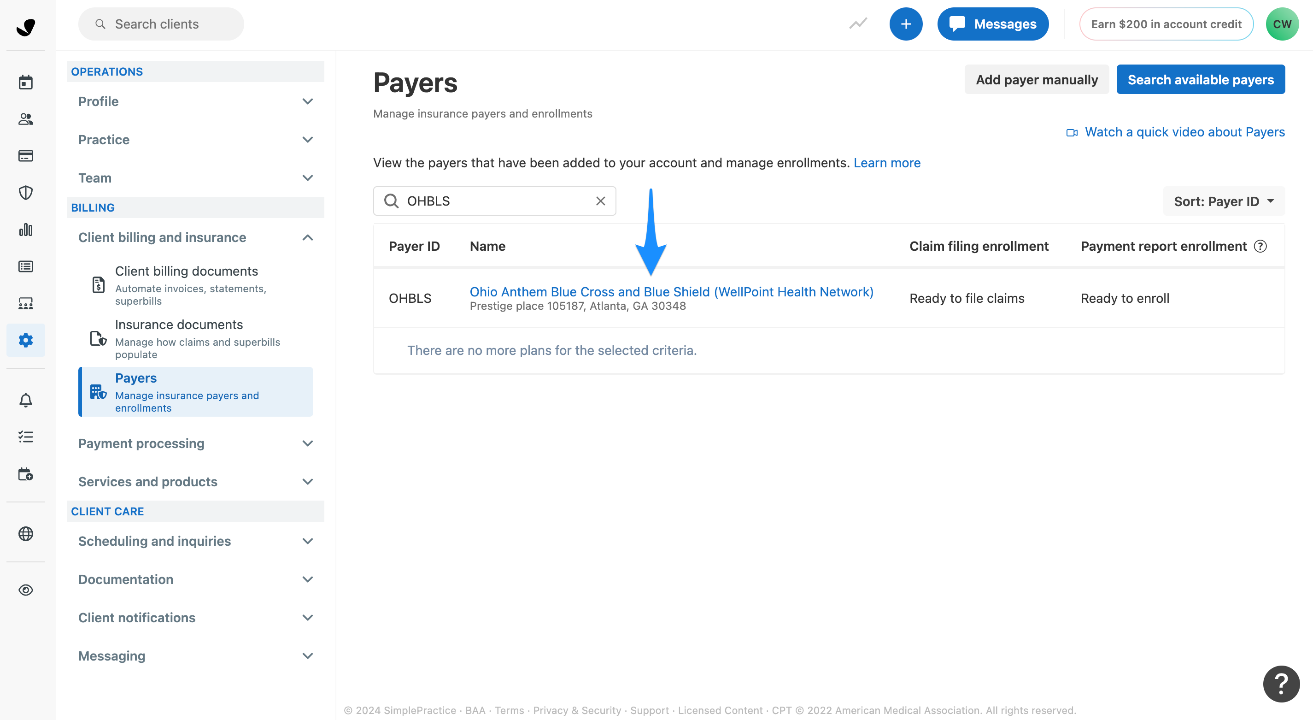Open the supervision group icon in left rail
The height and width of the screenshot is (720, 1313).
coord(25,303)
